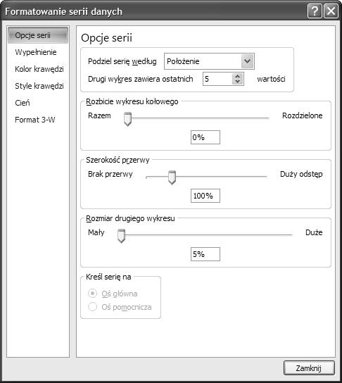Increase the Drugi wykres zawiera ostatnich value

(237, 76)
